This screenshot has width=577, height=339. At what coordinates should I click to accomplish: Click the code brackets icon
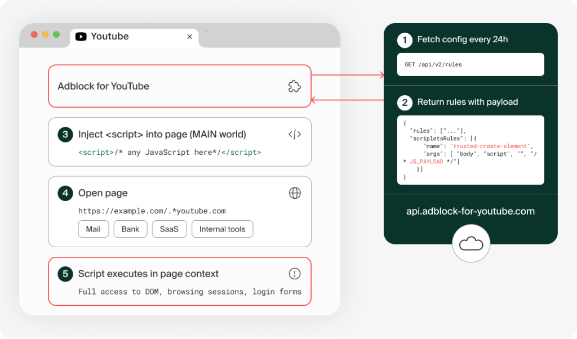point(295,134)
